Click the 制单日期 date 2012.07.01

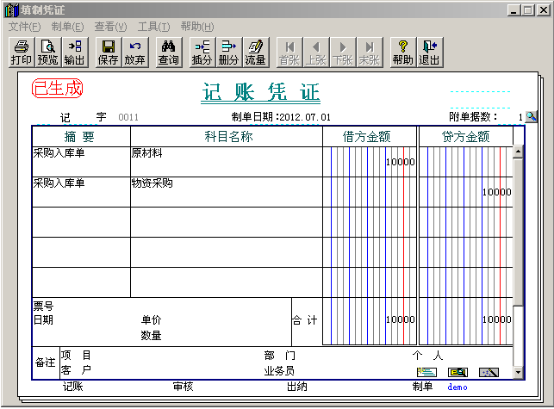[x=305, y=117]
